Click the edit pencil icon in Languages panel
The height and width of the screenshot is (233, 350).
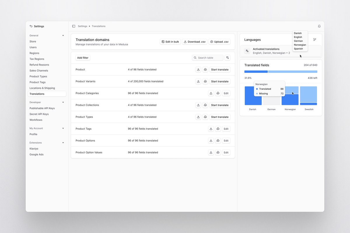pos(314,40)
